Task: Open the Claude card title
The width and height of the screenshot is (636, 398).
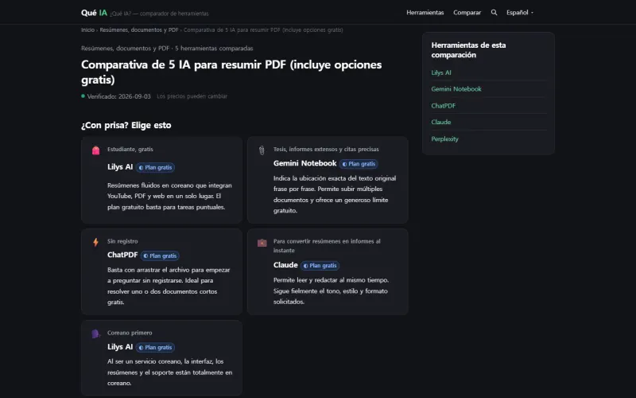Action: tap(285, 265)
